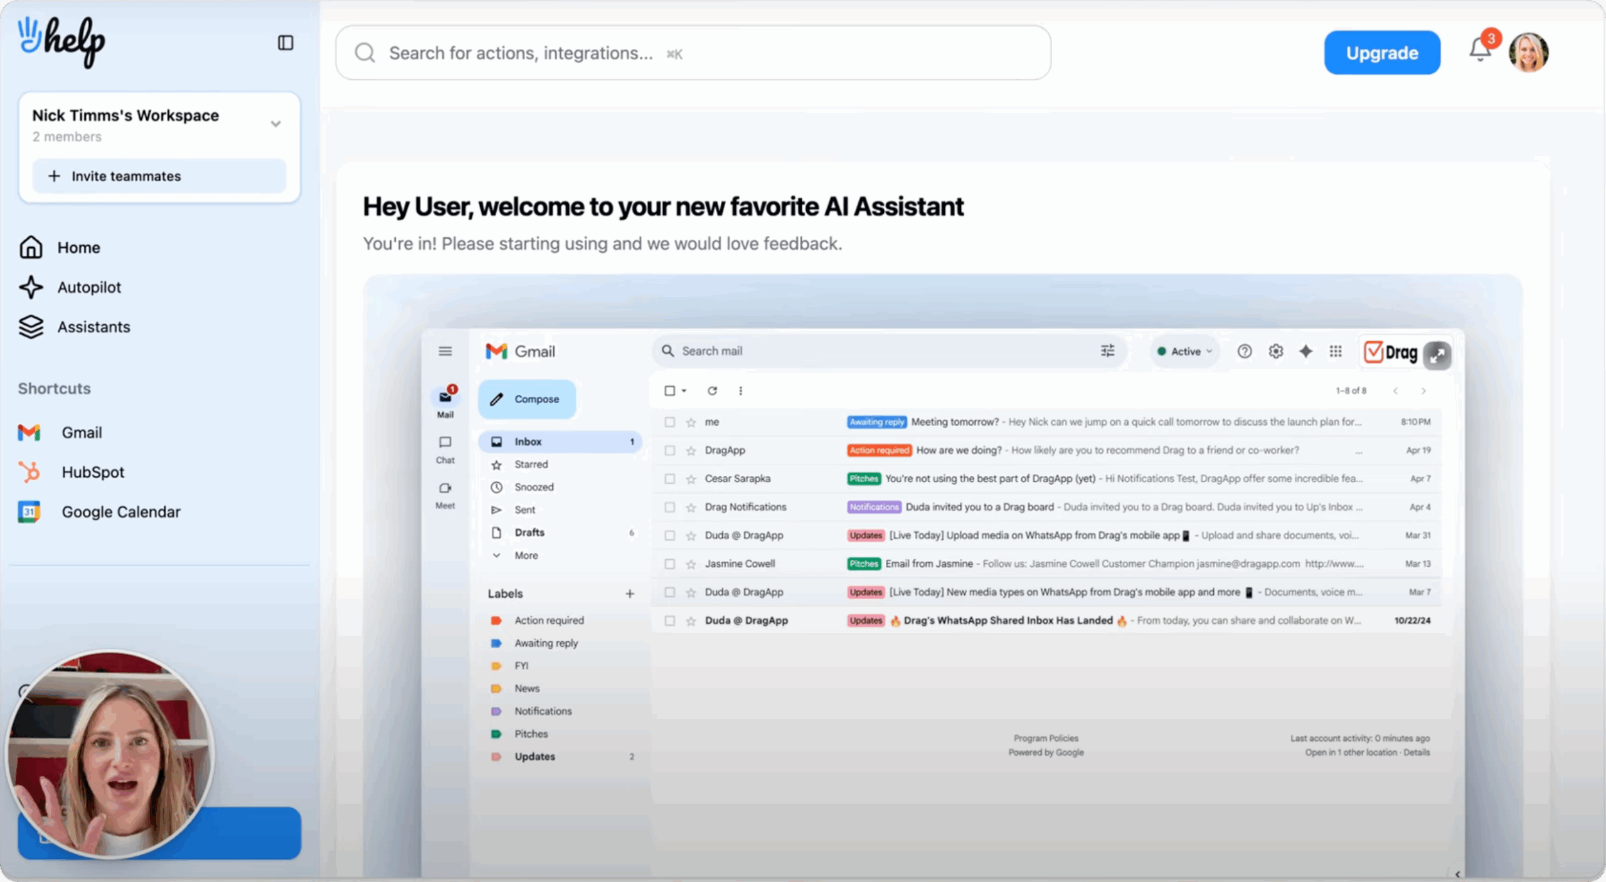This screenshot has height=882, width=1606.
Task: Star the Jasmine Cowell email
Action: (x=691, y=564)
